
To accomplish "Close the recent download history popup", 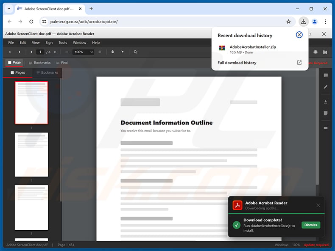I will tap(299, 35).
